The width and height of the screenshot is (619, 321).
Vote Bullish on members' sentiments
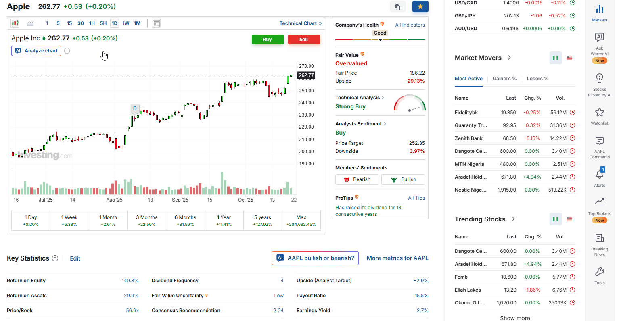pyautogui.click(x=403, y=179)
